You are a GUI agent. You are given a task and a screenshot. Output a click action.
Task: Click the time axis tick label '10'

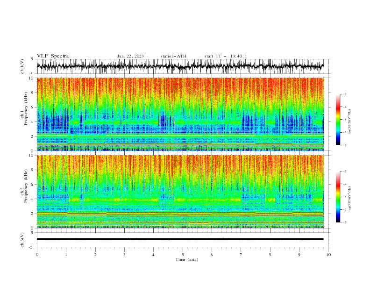pyautogui.click(x=328, y=255)
